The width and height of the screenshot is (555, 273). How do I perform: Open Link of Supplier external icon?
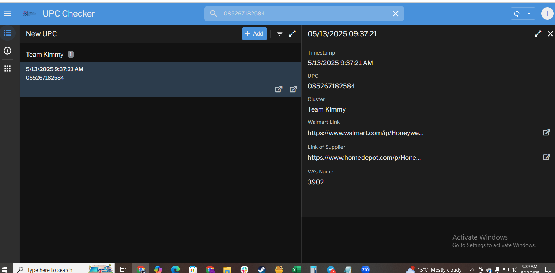pos(546,157)
